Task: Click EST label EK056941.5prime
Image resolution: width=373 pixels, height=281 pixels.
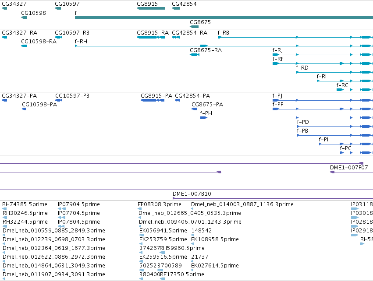Action: pos(163,231)
